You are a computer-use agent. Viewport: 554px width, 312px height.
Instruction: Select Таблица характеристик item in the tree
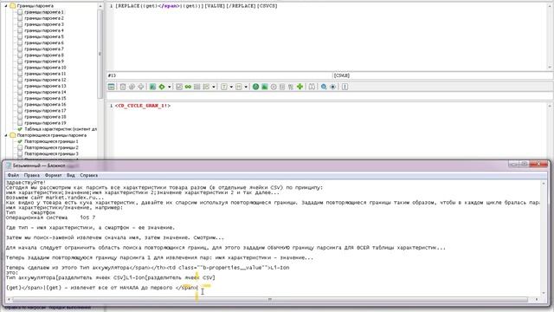(x=61, y=129)
